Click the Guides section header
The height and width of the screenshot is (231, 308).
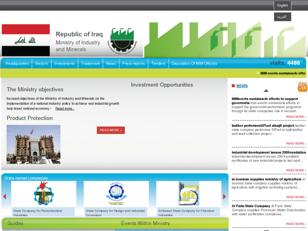coord(15,223)
